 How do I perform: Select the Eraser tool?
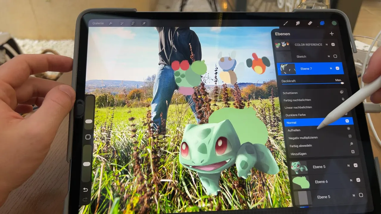[x=310, y=23]
